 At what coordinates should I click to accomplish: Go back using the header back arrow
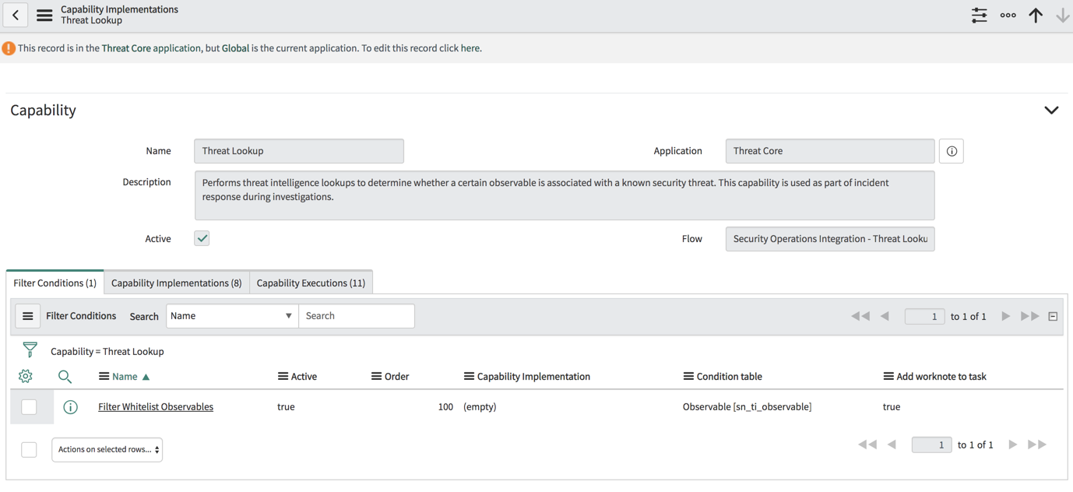pyautogui.click(x=16, y=15)
